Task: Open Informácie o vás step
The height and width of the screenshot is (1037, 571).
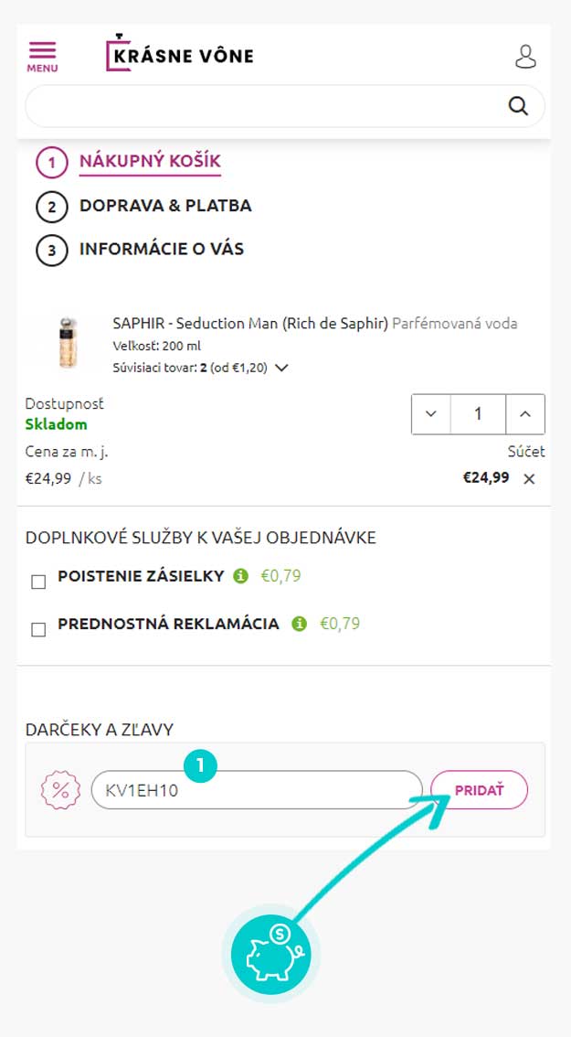Action: [x=161, y=249]
